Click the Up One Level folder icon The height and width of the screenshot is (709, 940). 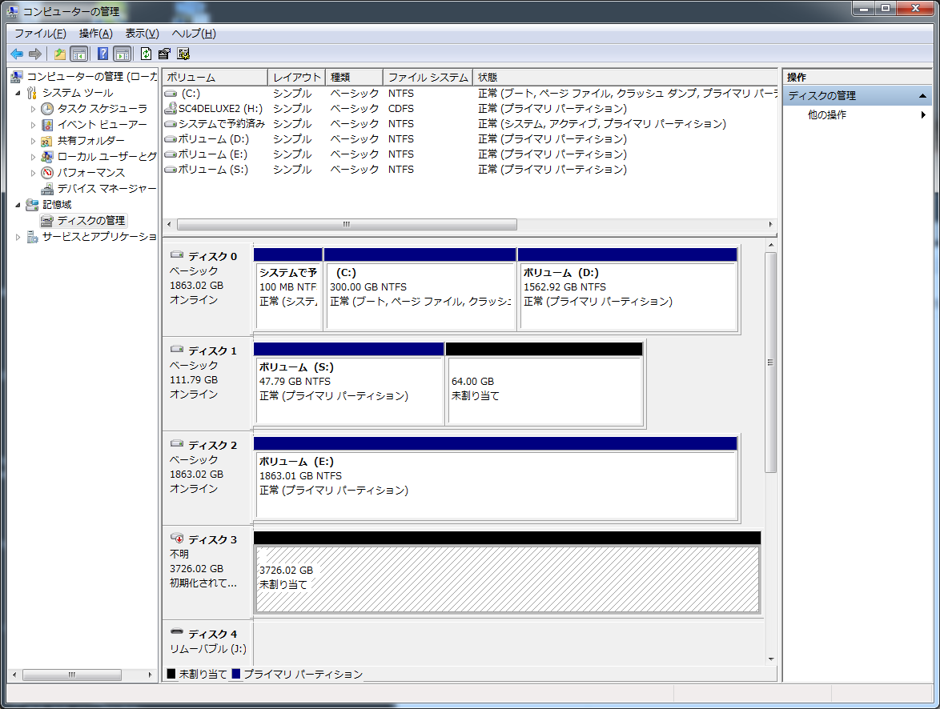coord(59,54)
